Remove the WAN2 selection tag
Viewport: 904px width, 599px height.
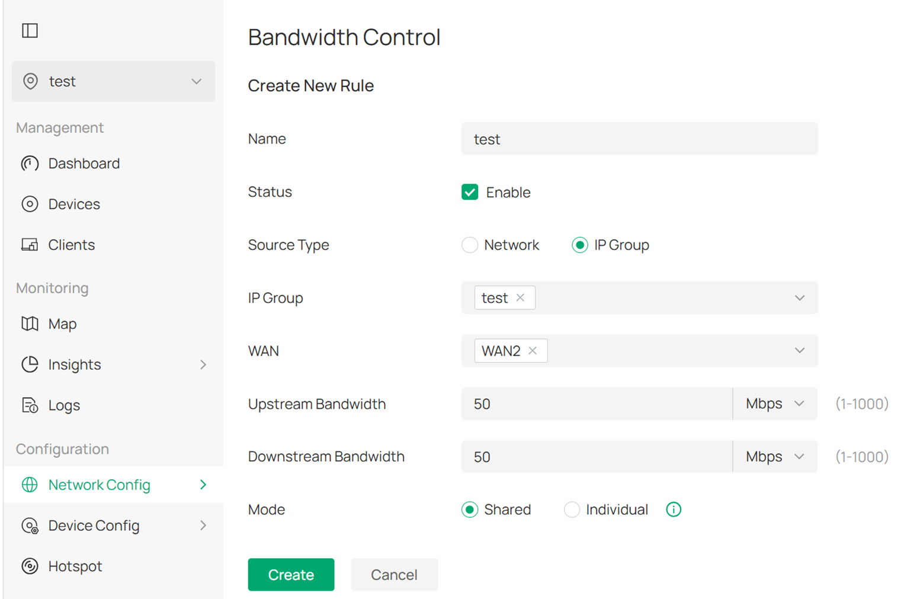coord(532,350)
